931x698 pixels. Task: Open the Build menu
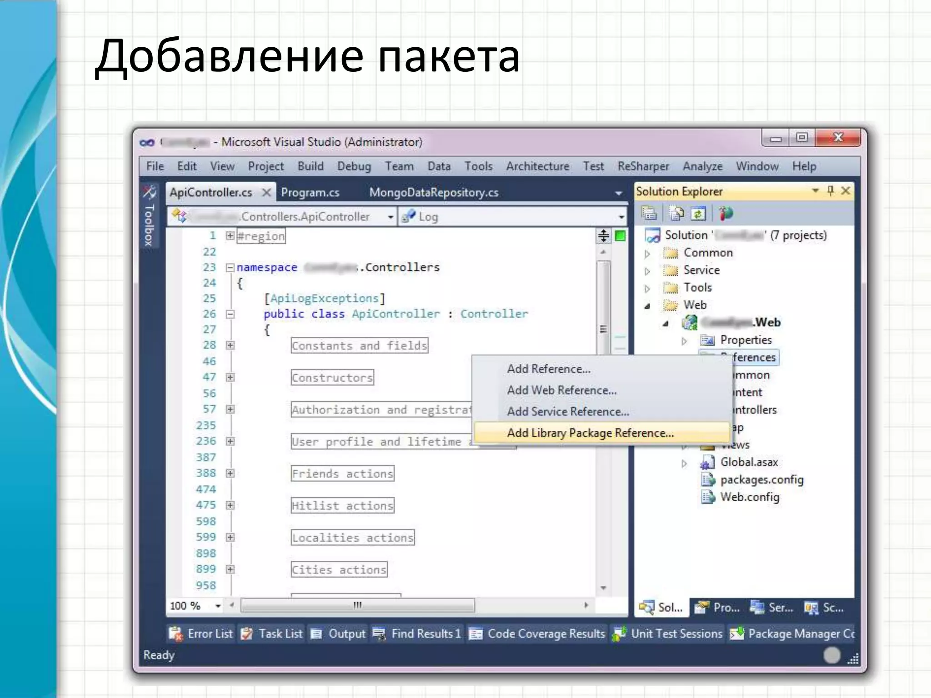coord(310,166)
